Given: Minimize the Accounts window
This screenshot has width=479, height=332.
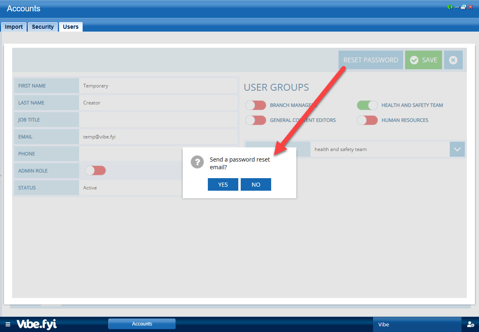Looking at the screenshot, I should (457, 7).
